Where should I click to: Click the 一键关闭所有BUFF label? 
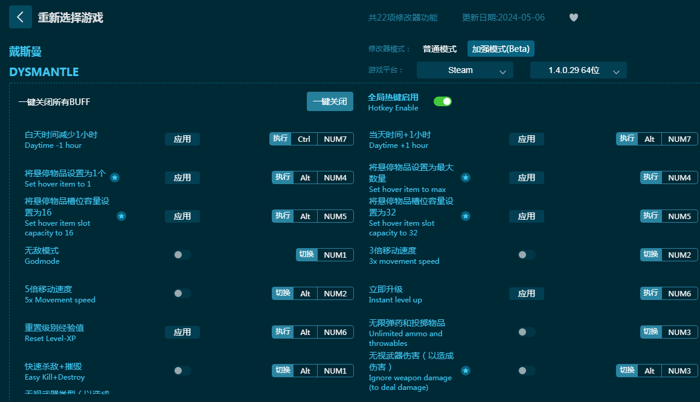tap(54, 102)
